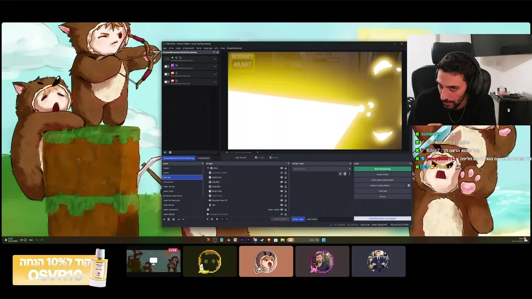Toggle visibility of SubCount source
532x299 pixels.
[281, 177]
